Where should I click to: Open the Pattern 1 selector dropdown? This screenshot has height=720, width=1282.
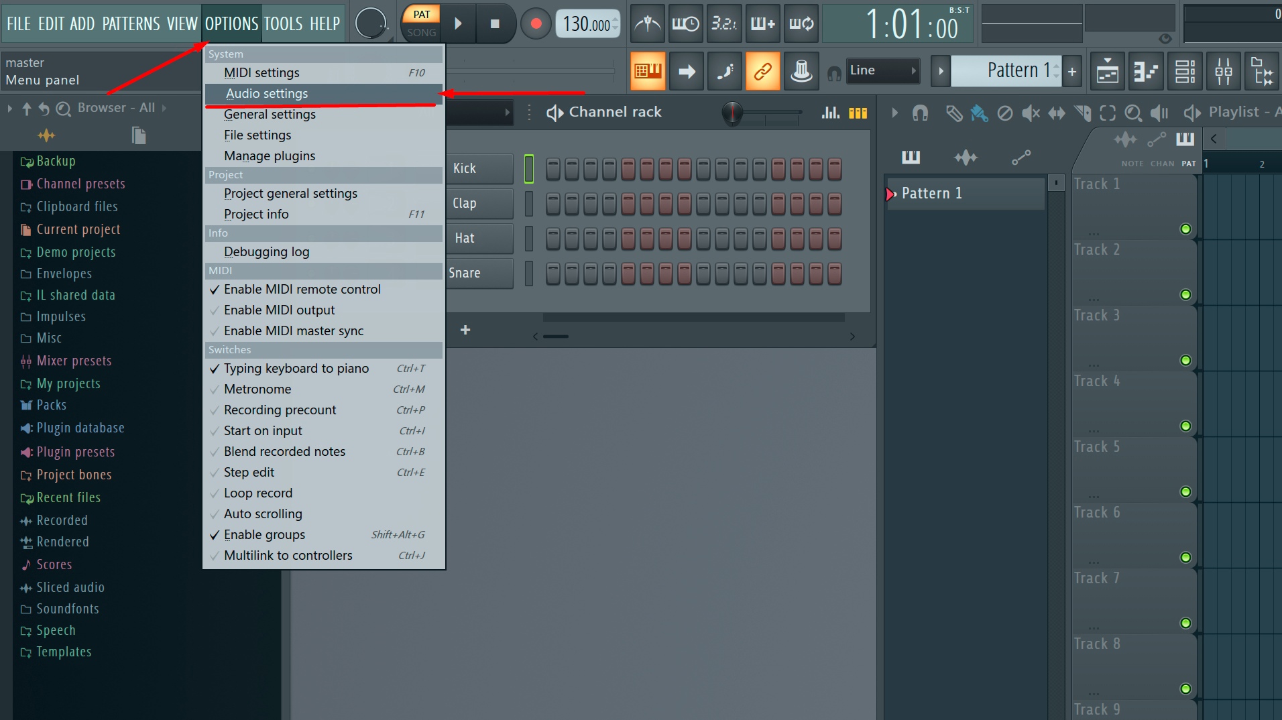tap(1006, 70)
